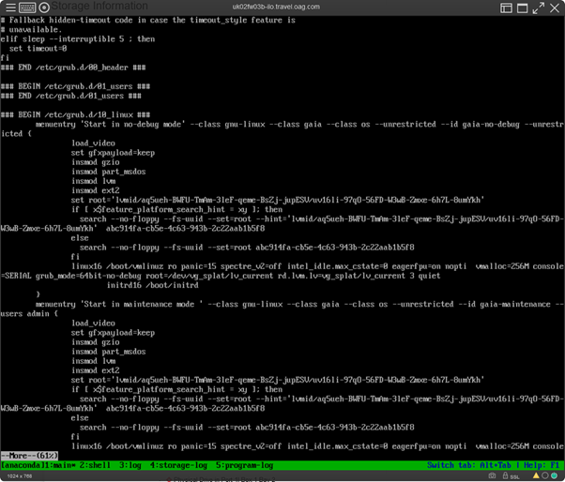Open the hamburger menu in the console header

point(10,8)
